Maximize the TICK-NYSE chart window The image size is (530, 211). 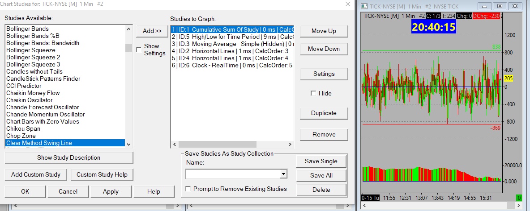click(x=500, y=6)
